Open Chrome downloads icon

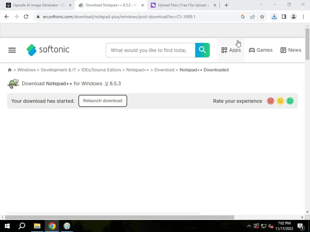click(x=274, y=17)
